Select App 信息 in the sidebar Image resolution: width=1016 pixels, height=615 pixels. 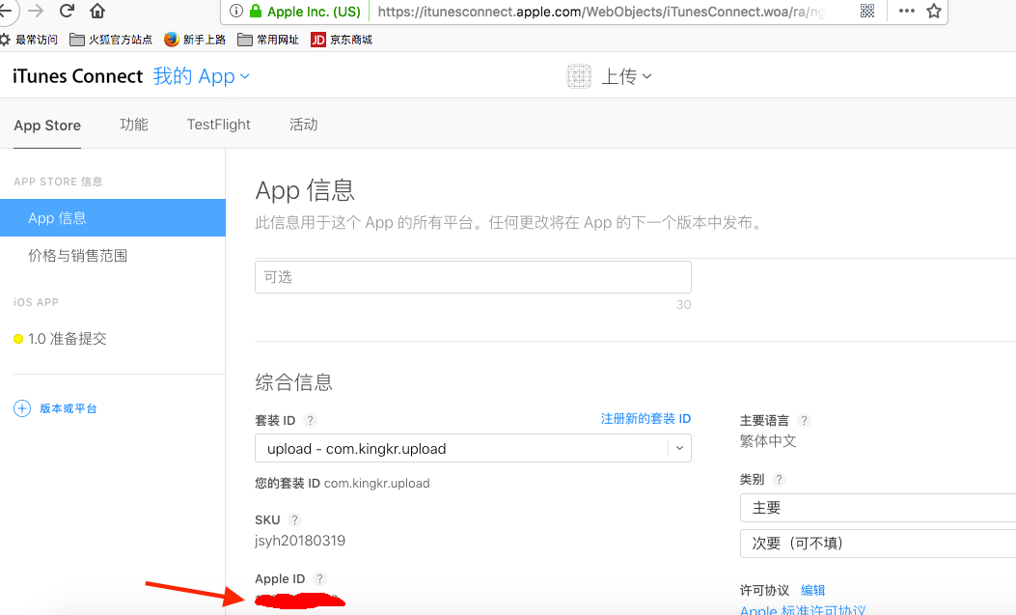click(x=113, y=218)
